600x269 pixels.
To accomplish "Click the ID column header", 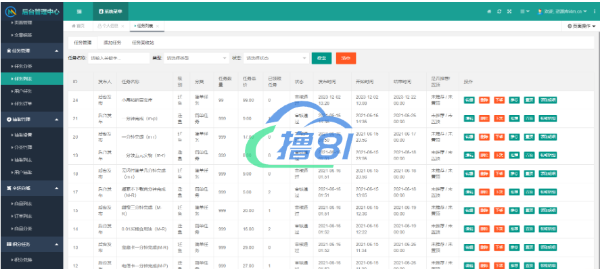I will click(x=75, y=82).
